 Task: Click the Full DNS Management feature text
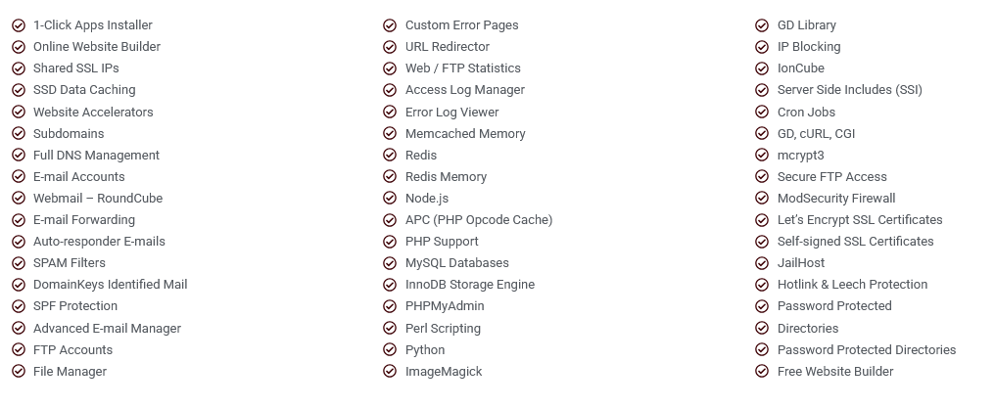[96, 156]
